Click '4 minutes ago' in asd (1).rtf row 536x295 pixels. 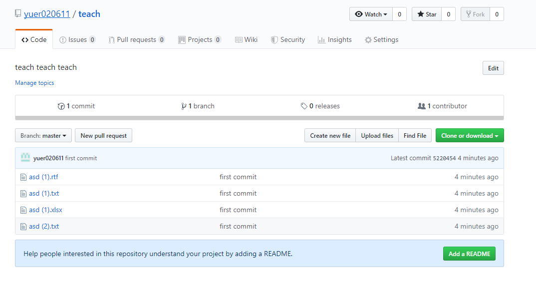tap(476, 177)
